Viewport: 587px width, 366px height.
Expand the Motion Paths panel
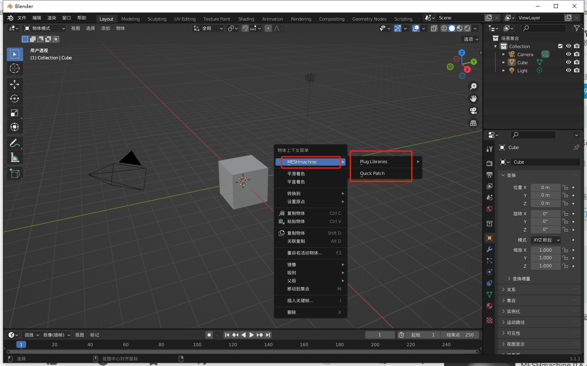pos(540,322)
